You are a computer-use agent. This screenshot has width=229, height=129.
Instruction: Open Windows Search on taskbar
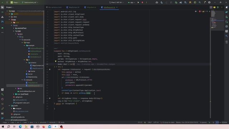[9, 126]
